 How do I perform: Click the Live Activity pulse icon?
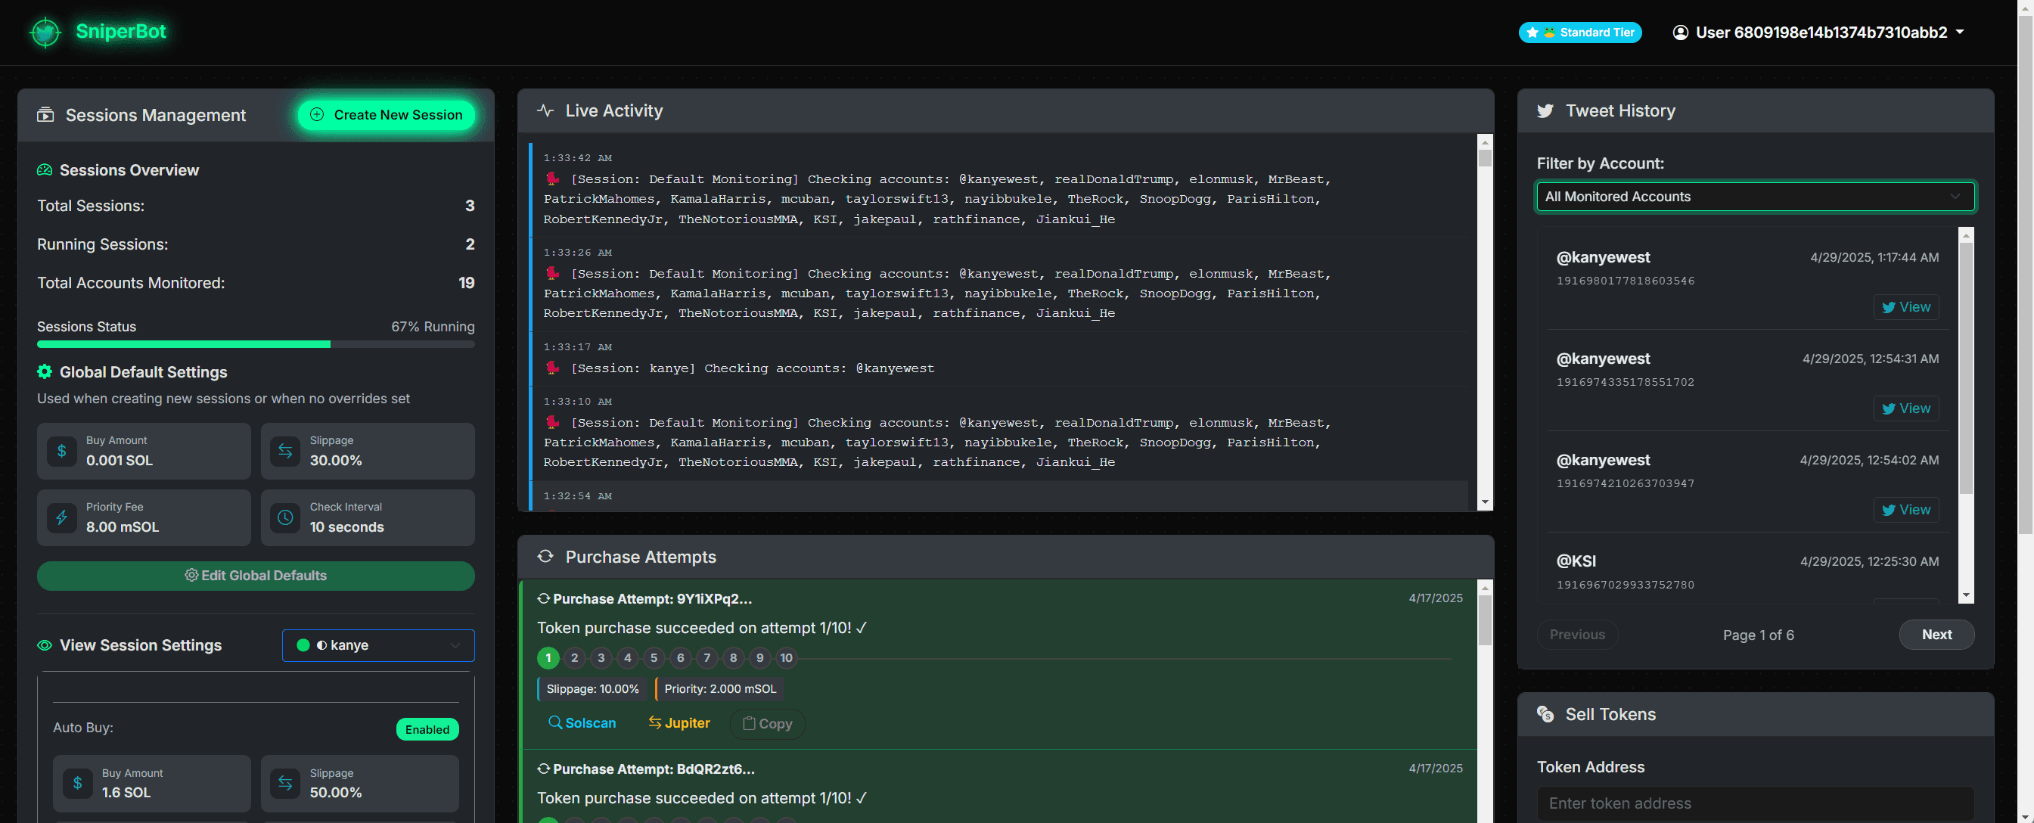545,111
